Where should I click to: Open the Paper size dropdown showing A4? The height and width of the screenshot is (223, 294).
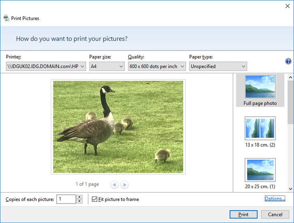click(x=107, y=66)
